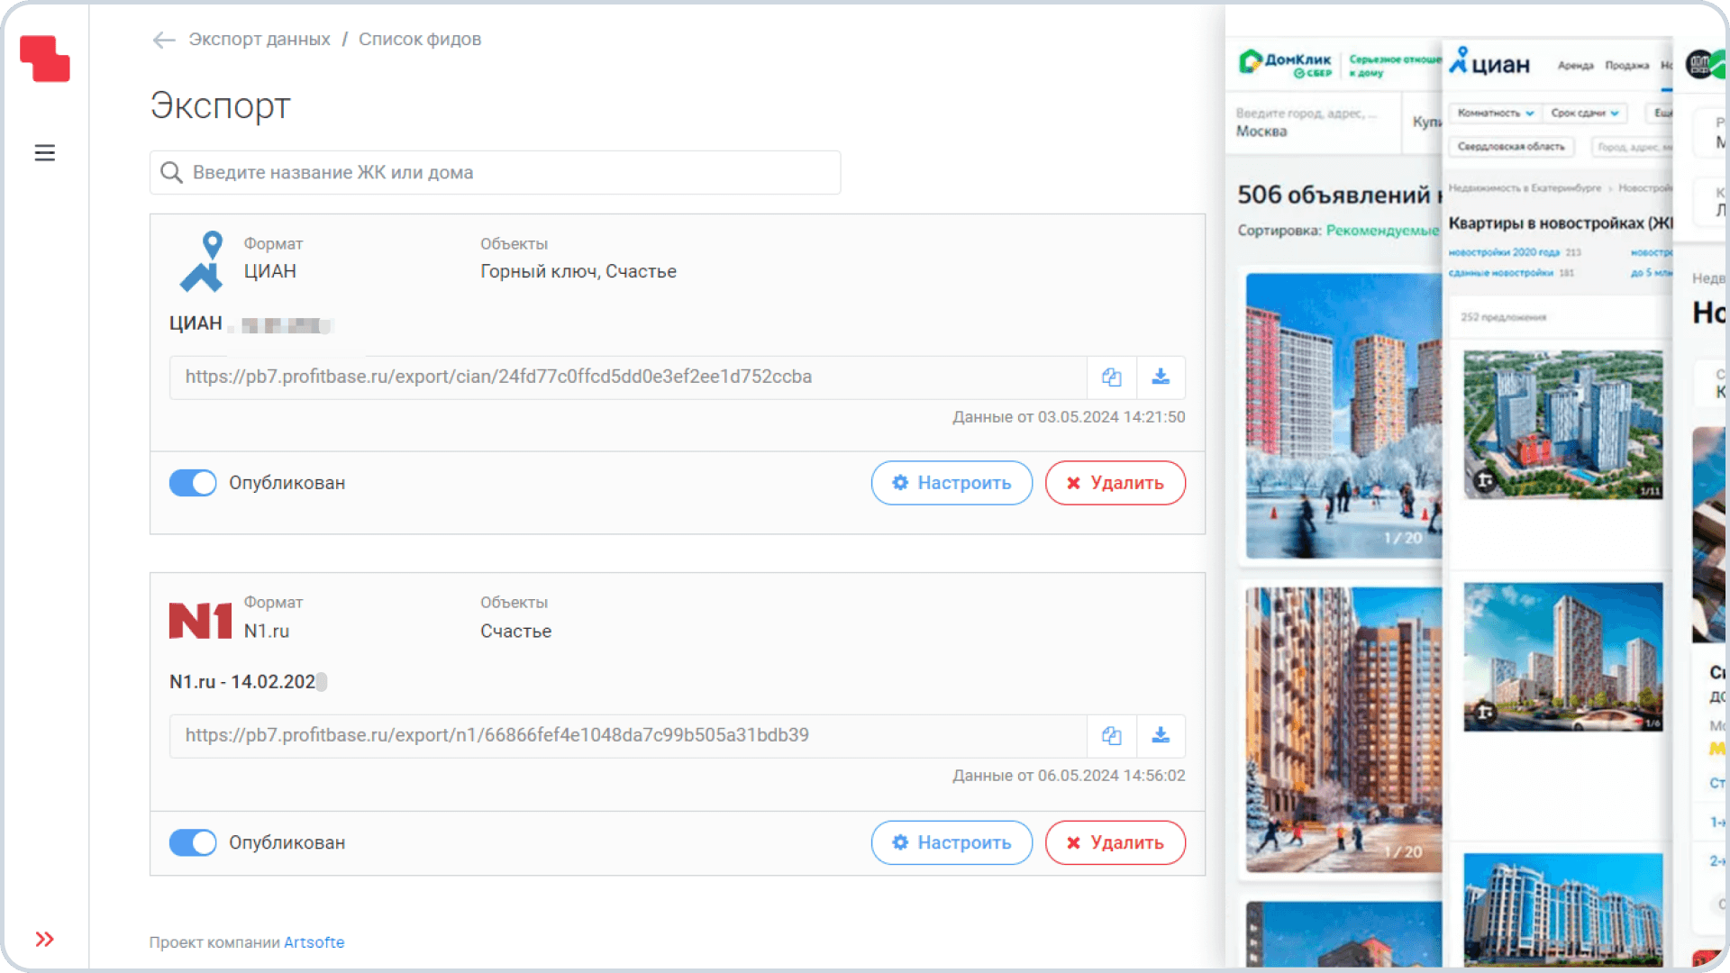The height and width of the screenshot is (973, 1730).
Task: Open the hamburger menu in sidebar
Action: coord(44,153)
